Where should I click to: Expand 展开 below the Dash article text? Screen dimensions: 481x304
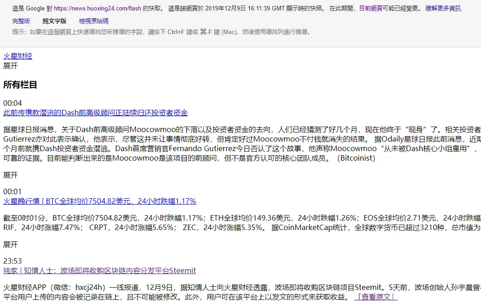point(10,175)
